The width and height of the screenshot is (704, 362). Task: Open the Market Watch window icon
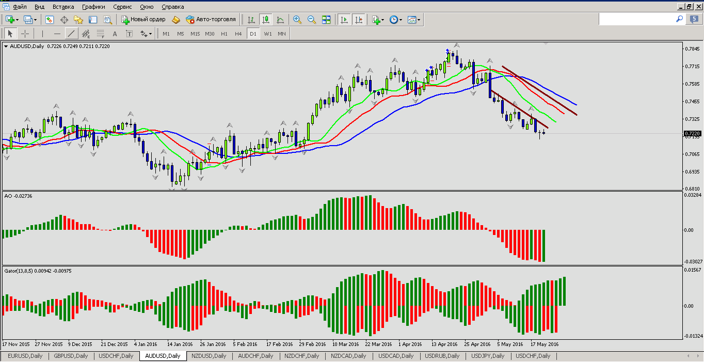pyautogui.click(x=50, y=20)
